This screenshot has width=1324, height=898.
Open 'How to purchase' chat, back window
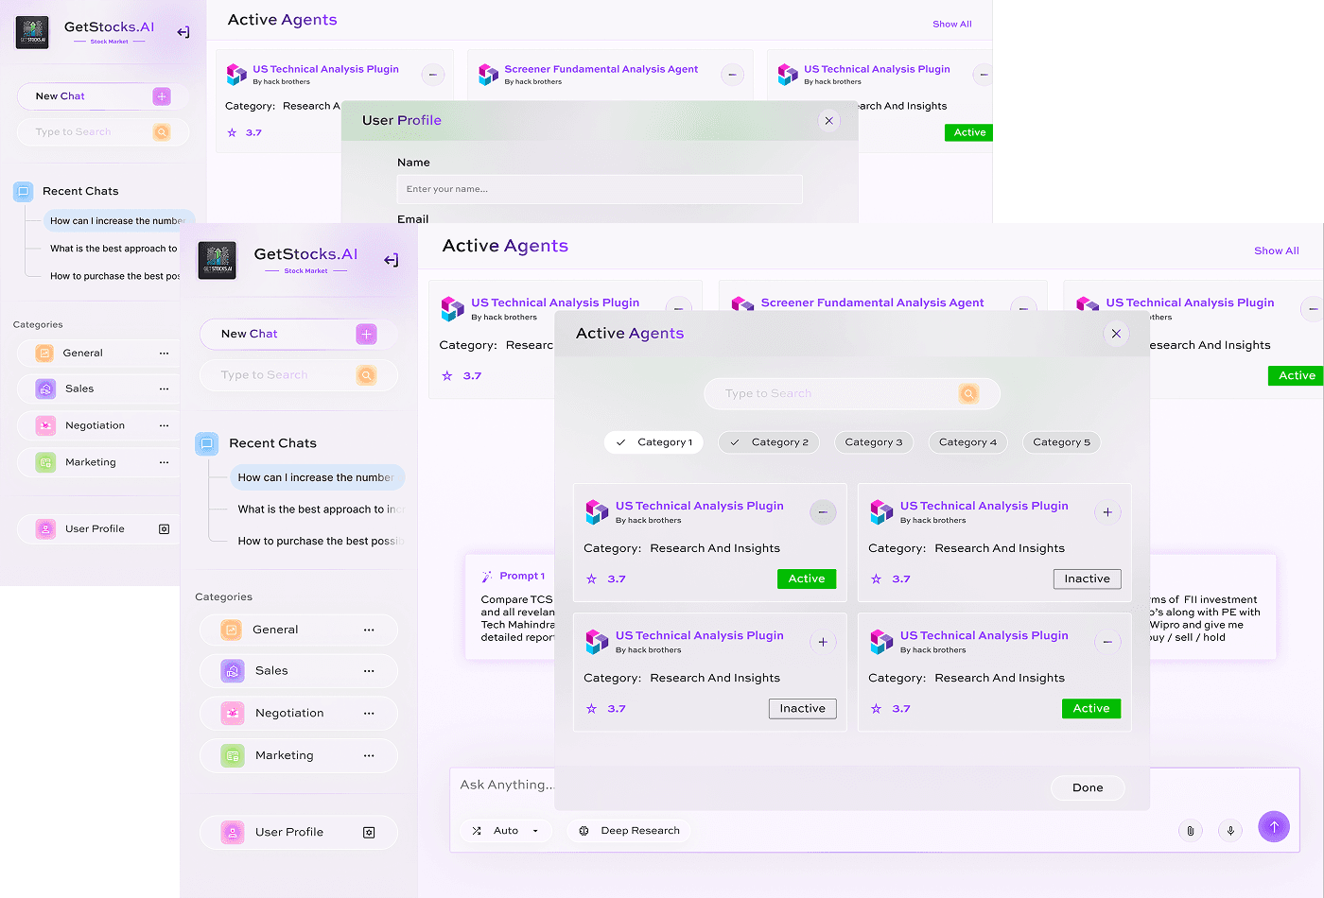[x=113, y=276]
